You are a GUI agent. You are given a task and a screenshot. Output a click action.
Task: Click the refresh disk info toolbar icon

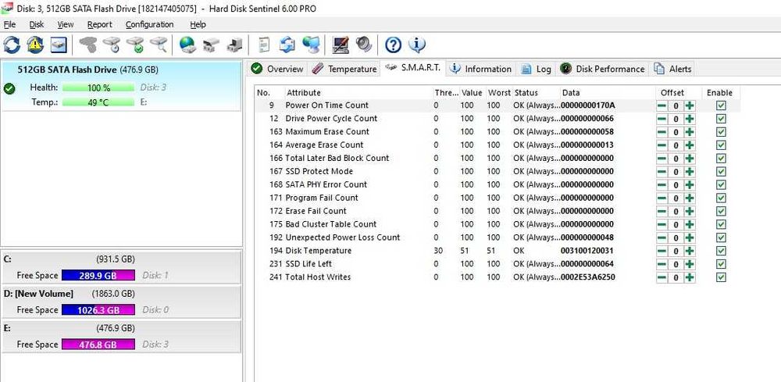pyautogui.click(x=12, y=45)
